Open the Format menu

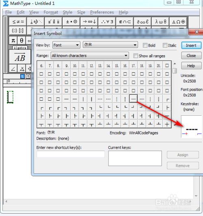tap(51, 12)
